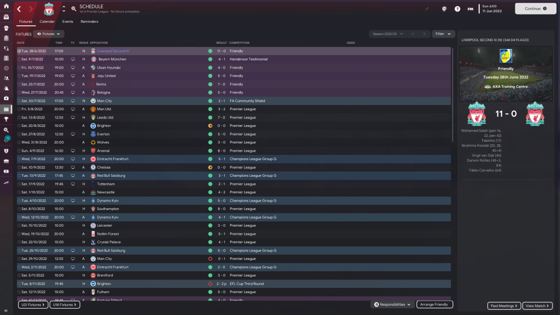Open the Staff people icon in sidebar
560x315 pixels.
6,78
